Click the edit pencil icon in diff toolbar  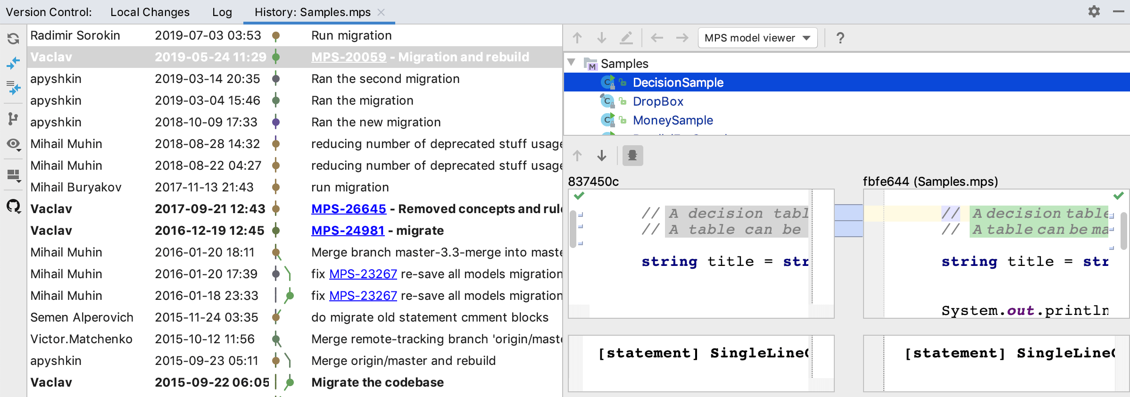coord(626,38)
